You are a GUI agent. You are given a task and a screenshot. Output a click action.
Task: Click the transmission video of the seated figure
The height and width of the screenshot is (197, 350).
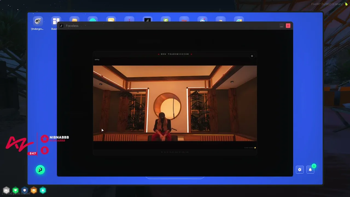175,103
